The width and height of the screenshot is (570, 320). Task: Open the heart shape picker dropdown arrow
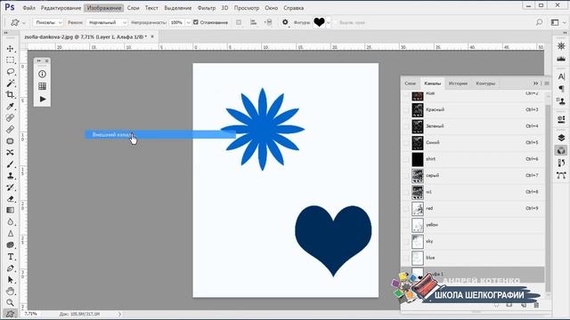[x=329, y=22]
